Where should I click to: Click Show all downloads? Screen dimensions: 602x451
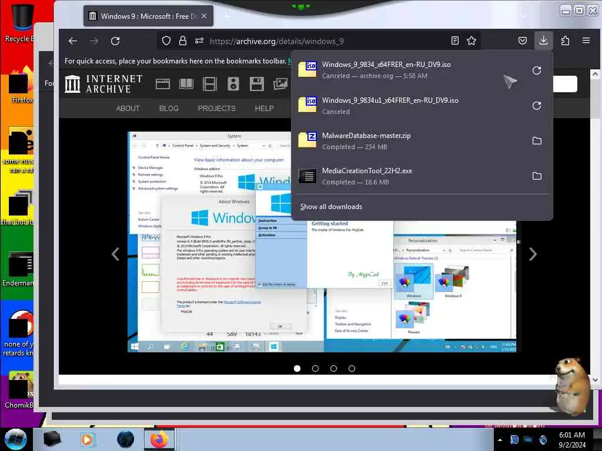coord(331,207)
